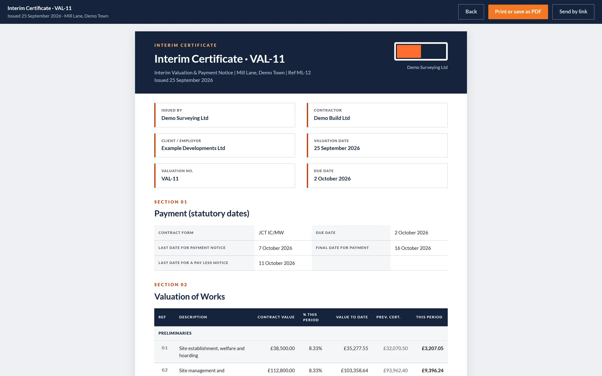
Task: Select the 7 October 2026 payment notice date
Action: (x=275, y=248)
